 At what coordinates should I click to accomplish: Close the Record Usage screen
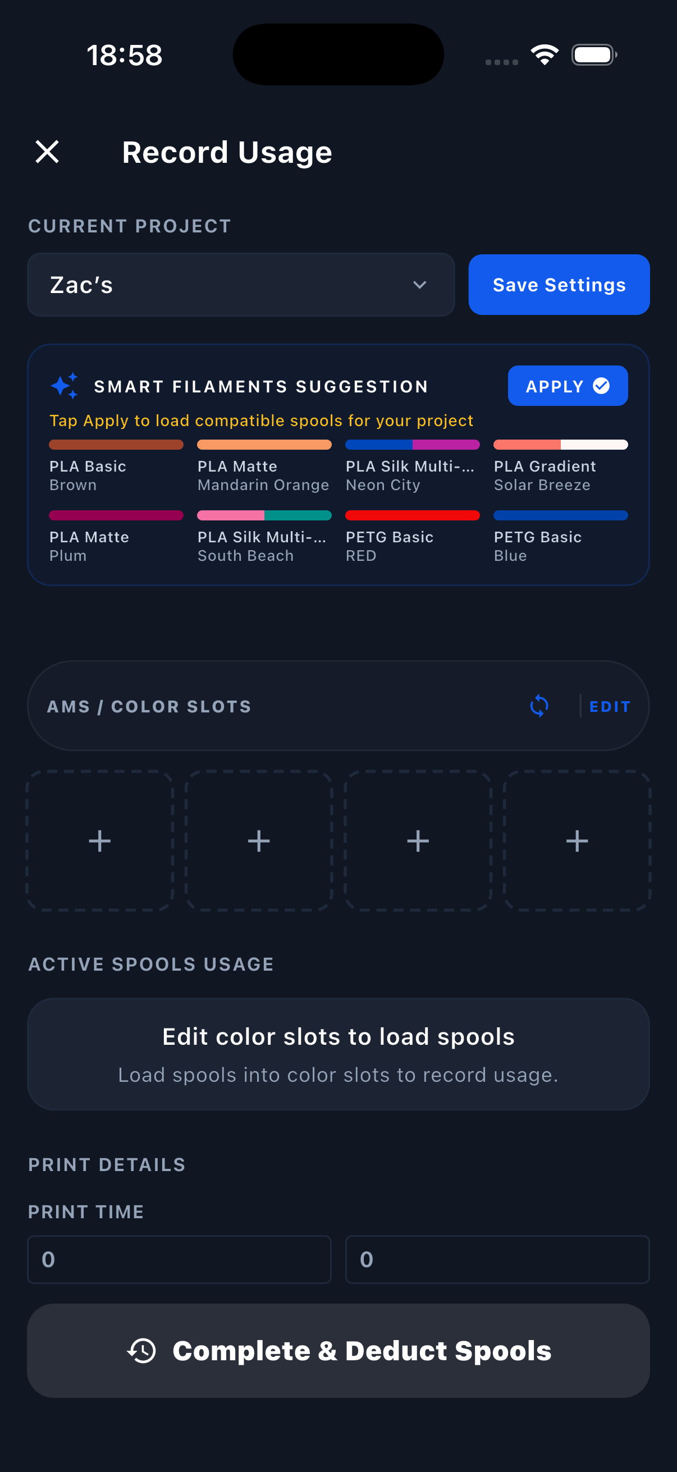click(x=47, y=152)
